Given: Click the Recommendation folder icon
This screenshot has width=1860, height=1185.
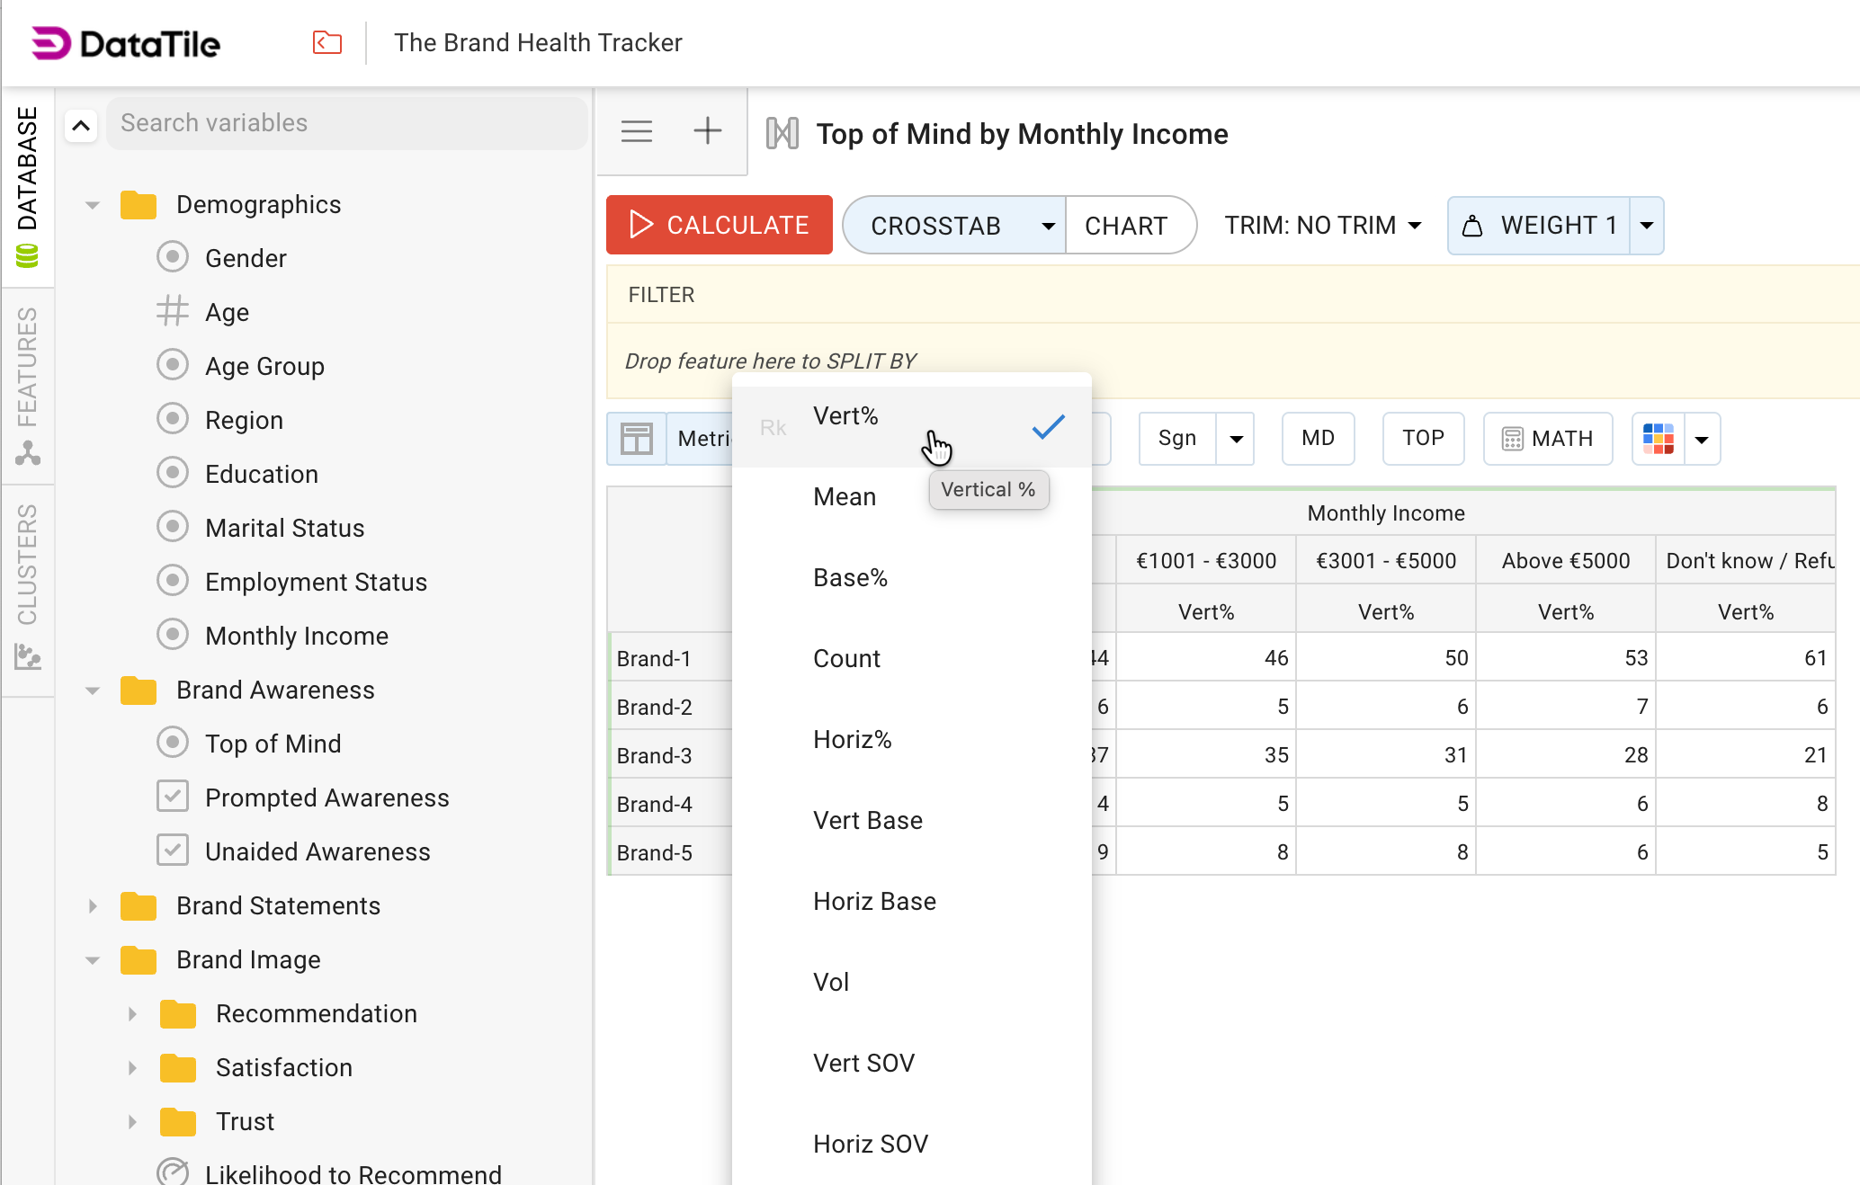Looking at the screenshot, I should coord(178,1013).
